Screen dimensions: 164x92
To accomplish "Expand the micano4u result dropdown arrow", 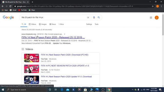I will [65, 34].
